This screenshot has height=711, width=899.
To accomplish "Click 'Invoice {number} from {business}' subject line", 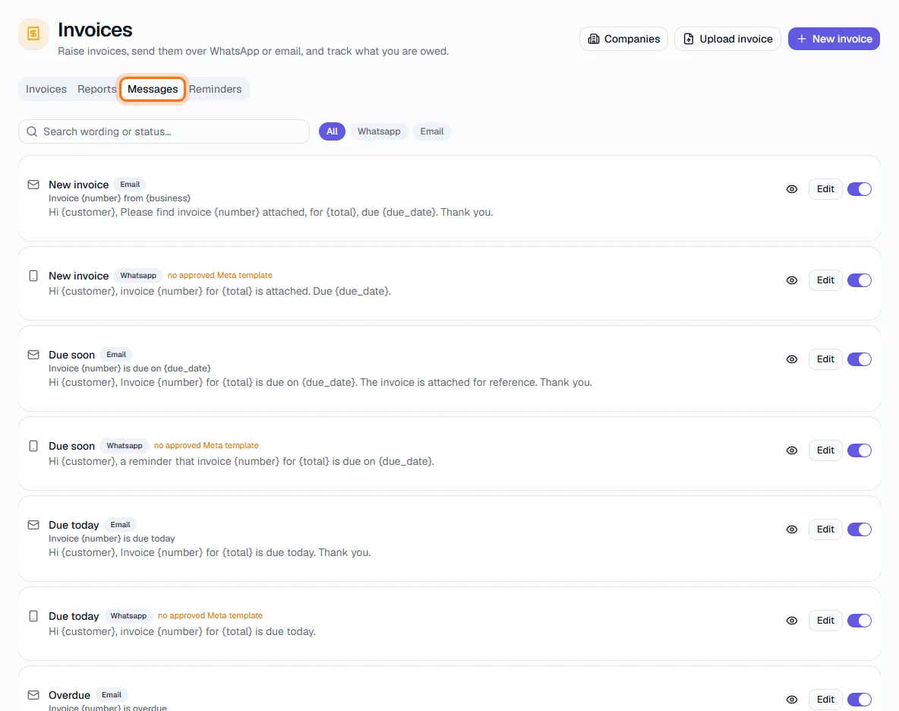I will [120, 198].
